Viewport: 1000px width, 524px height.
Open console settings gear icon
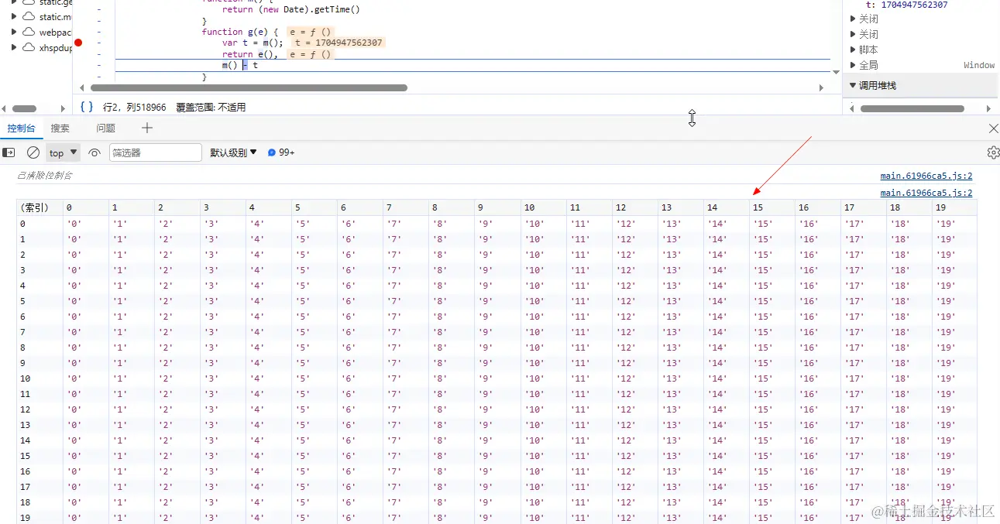[x=993, y=152]
